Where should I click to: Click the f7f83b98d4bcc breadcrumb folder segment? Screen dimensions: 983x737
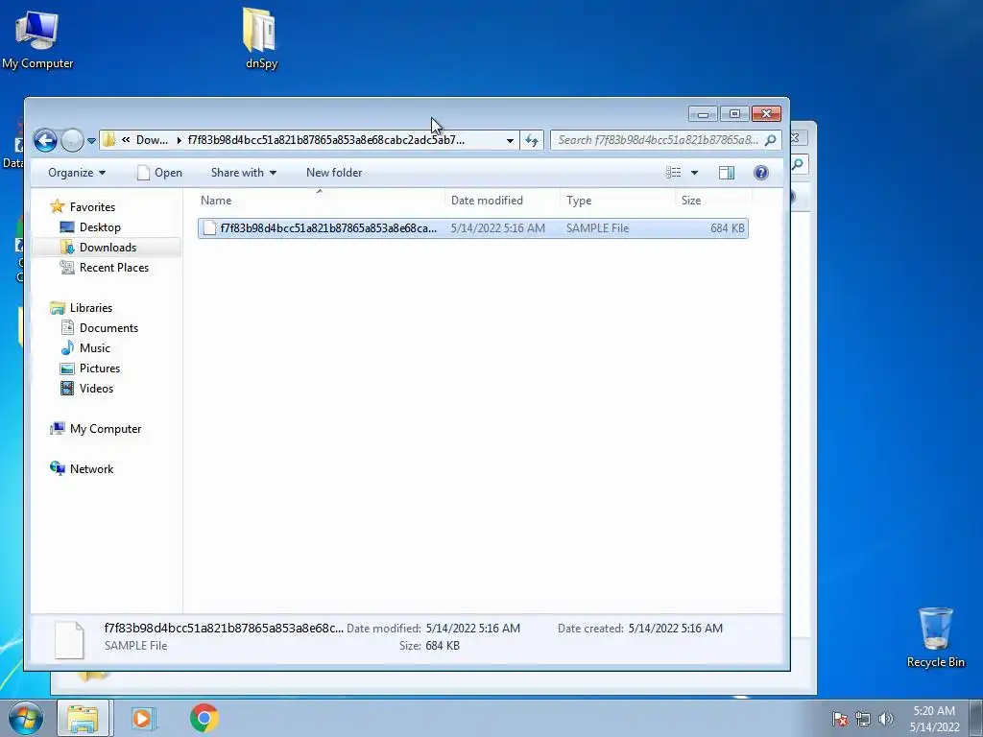pos(326,140)
